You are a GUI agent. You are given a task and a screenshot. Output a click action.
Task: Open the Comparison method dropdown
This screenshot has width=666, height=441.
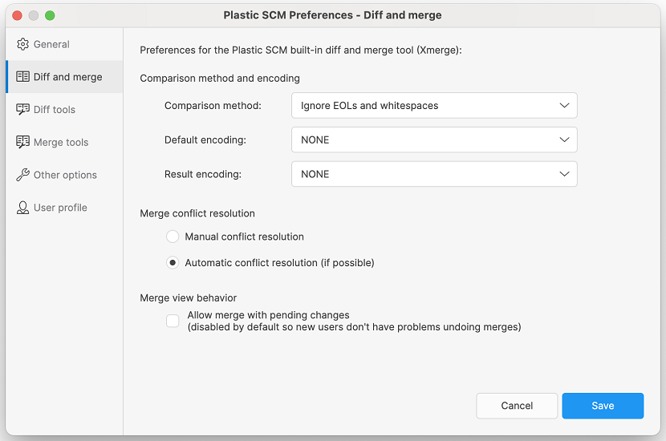434,106
